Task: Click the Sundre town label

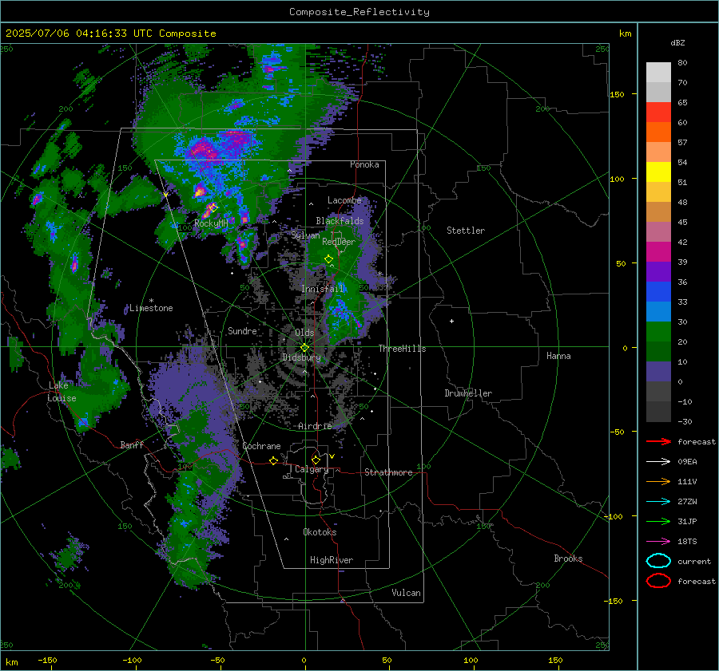Action: point(242,330)
